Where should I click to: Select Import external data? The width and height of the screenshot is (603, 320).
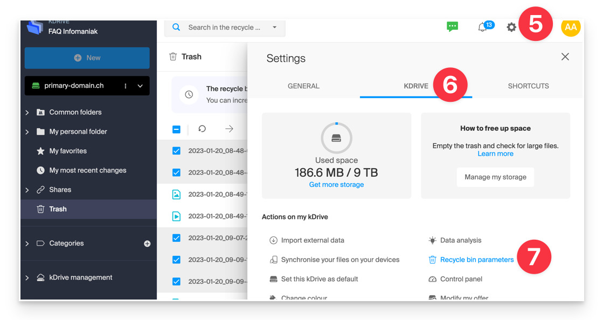[312, 240]
